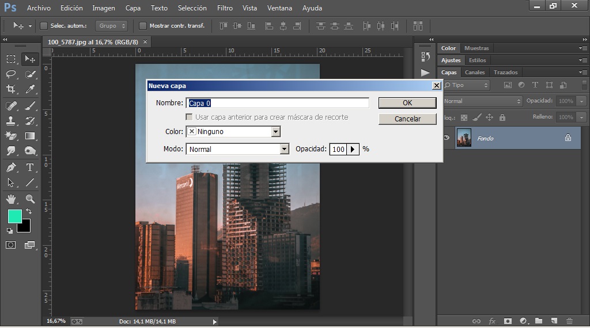This screenshot has width=590, height=328.
Task: Select the Rectangular Marquee tool
Action: point(11,59)
